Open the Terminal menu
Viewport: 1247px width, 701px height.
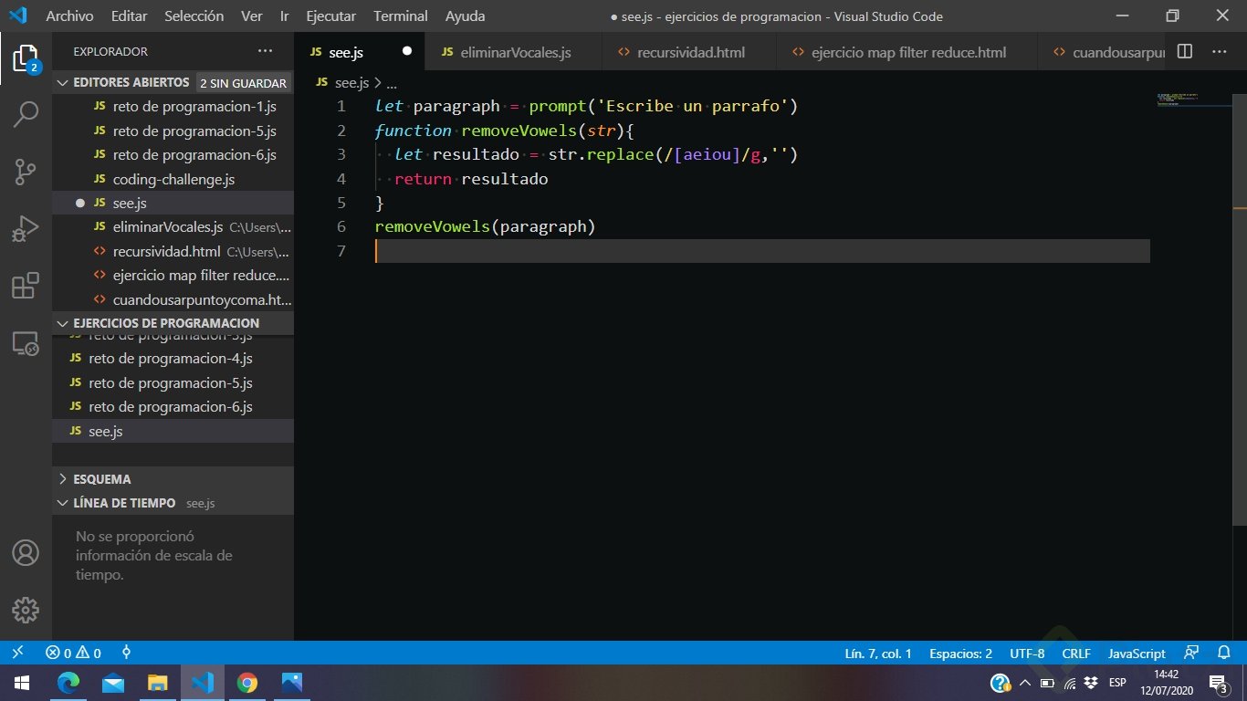(400, 16)
